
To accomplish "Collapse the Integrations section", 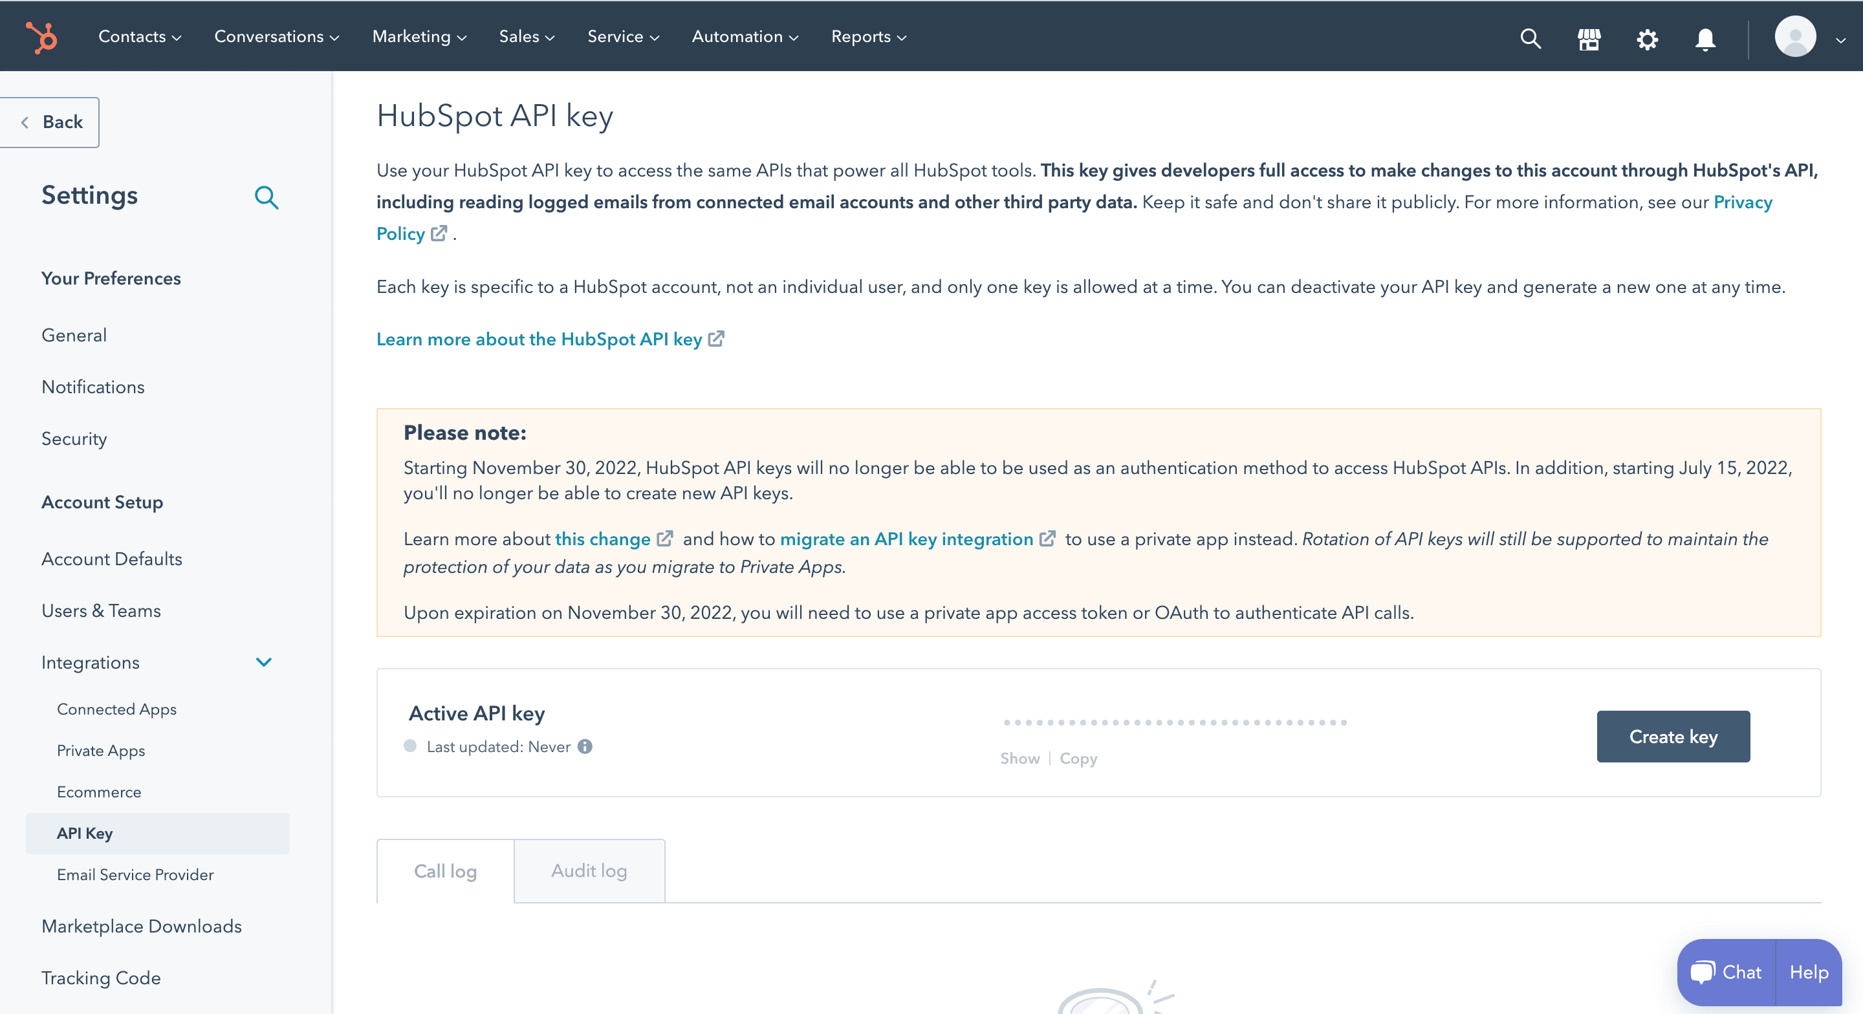I will click(x=263, y=662).
